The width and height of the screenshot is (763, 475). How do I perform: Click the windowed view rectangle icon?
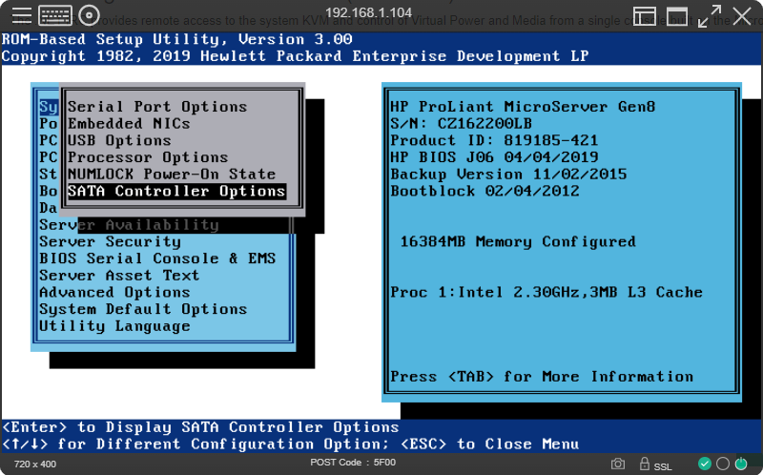coord(677,16)
